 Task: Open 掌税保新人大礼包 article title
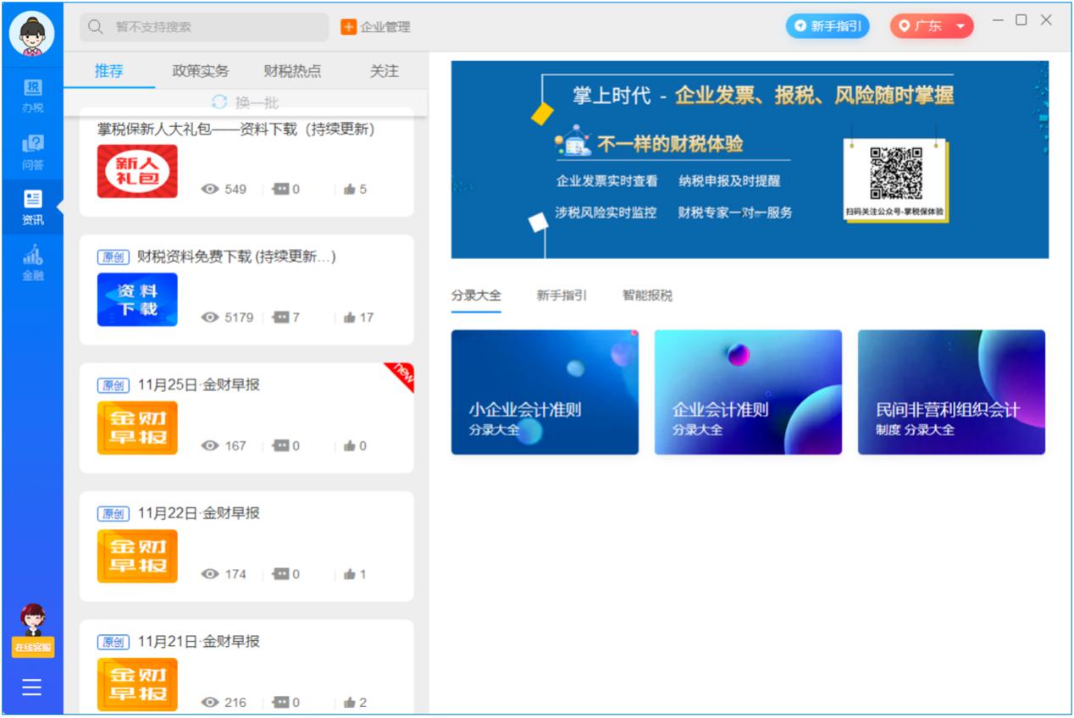[236, 129]
